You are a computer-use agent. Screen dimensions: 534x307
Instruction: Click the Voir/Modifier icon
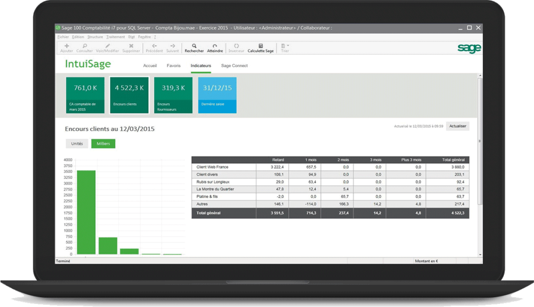(x=108, y=47)
